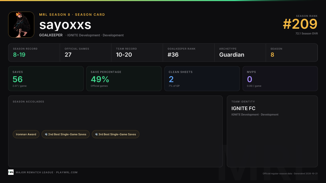Screen dimensions: 326x183
Task: Click the saves total "56"
Action: (x=18, y=79)
